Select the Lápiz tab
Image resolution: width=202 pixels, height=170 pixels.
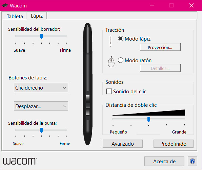(37, 16)
